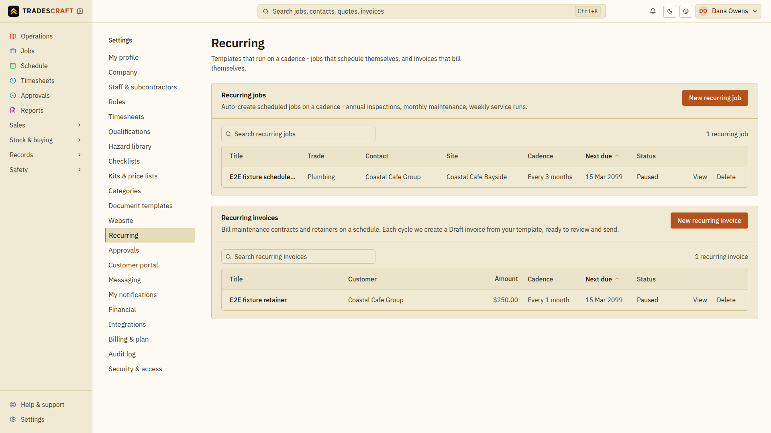Click the Search recurring invoices field
Viewport: 771px width, 433px height.
(298, 257)
